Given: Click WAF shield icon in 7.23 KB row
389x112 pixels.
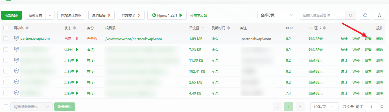Looking at the screenshot, I should [x=16, y=50].
